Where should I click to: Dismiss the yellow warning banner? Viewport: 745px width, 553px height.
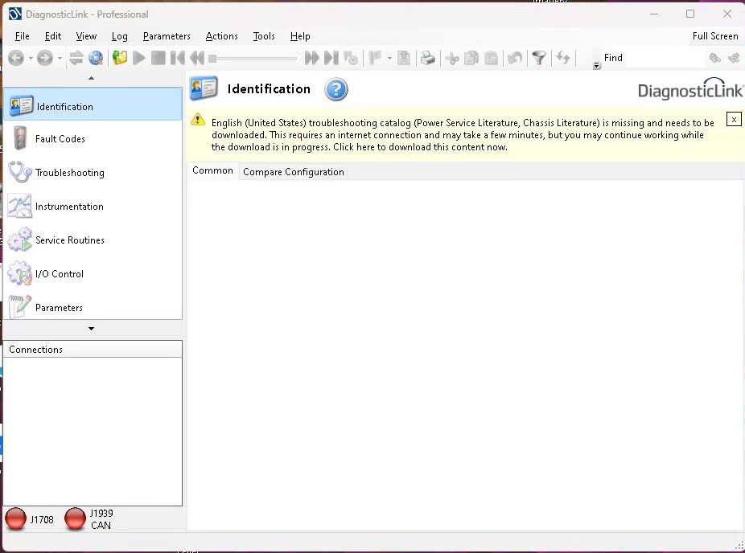click(733, 119)
